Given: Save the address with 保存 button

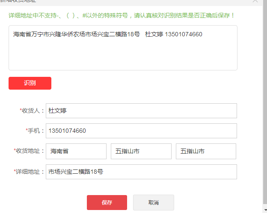Looking at the screenshot, I should click(107, 202).
